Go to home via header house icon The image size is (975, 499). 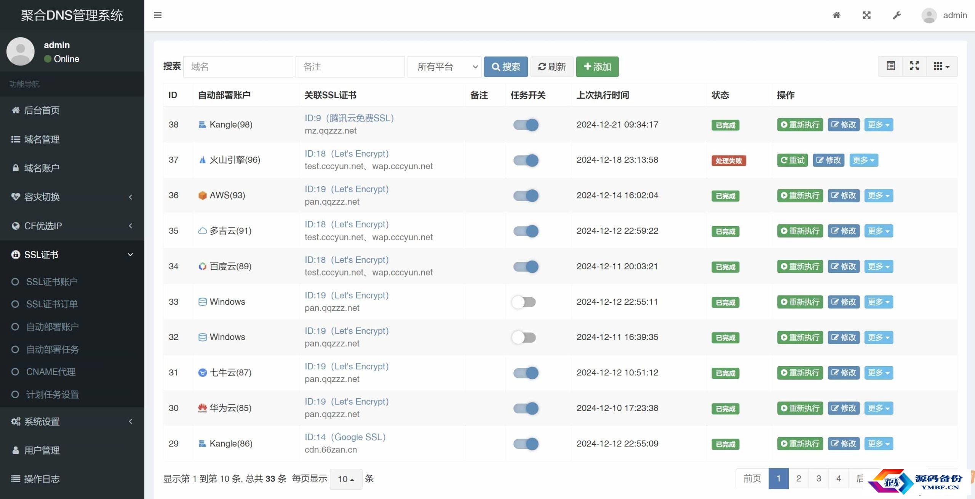click(x=836, y=15)
